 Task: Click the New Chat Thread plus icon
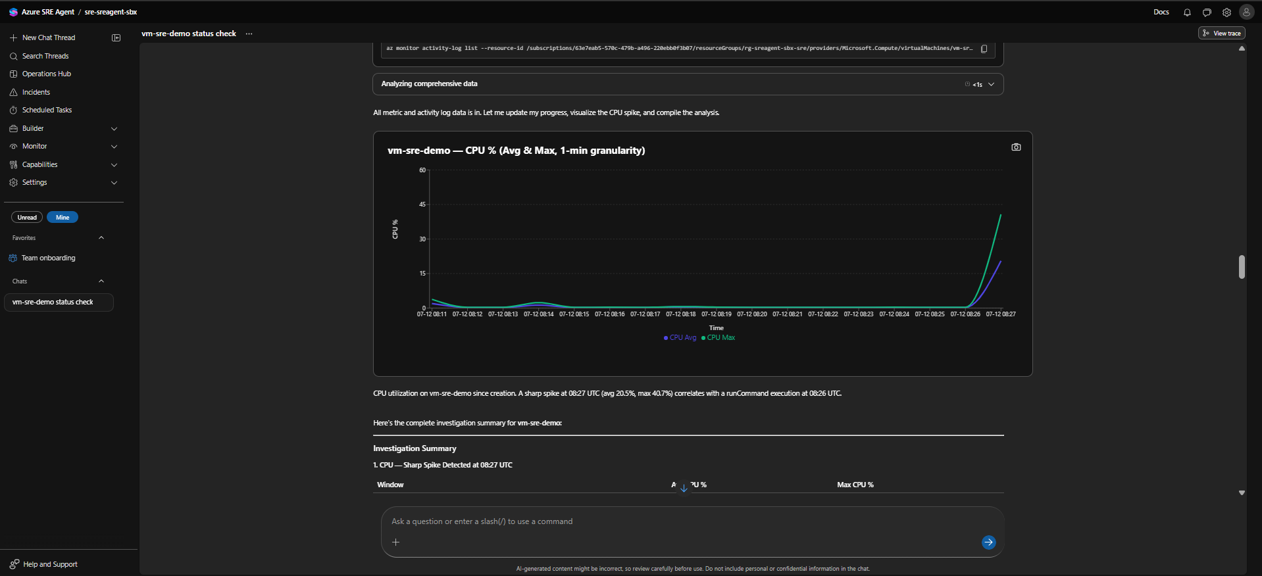(x=13, y=37)
